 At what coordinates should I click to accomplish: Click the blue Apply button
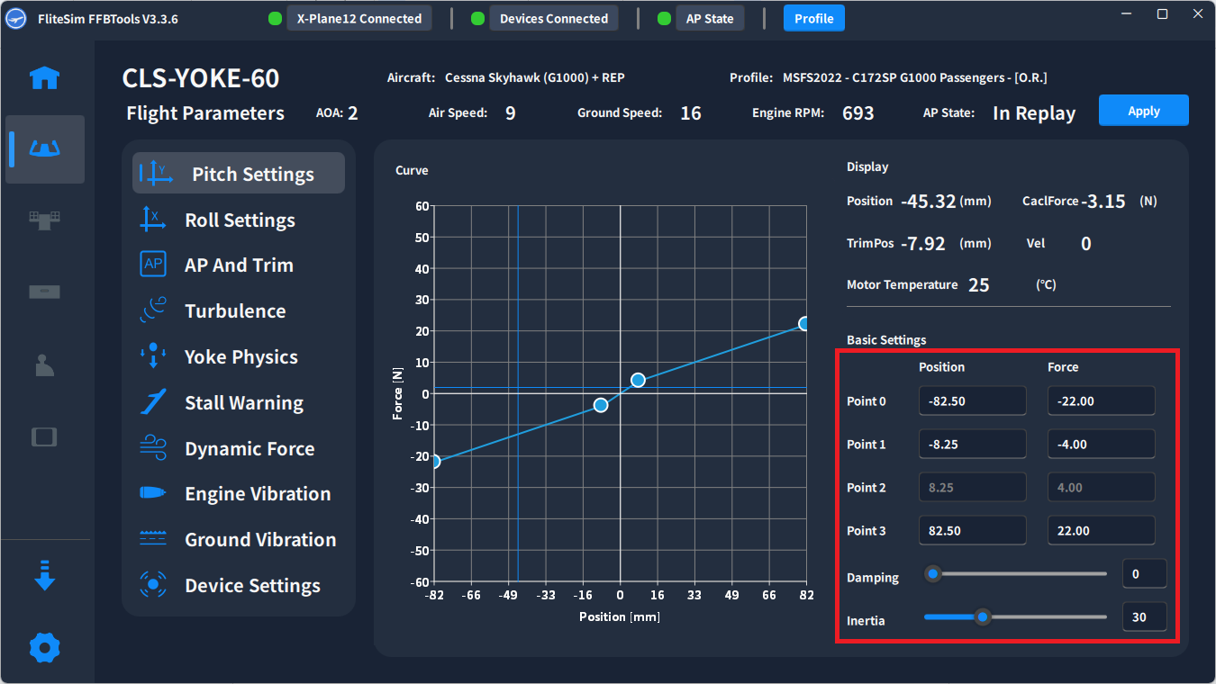tap(1144, 111)
